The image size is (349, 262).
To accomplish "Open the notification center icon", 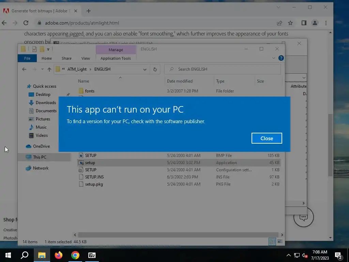I will coord(338,256).
